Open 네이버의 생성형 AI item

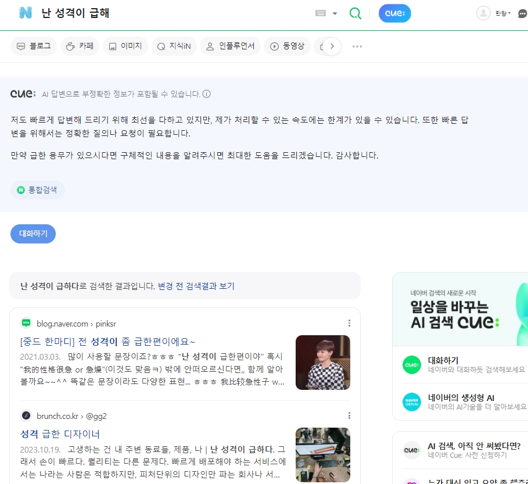pyautogui.click(x=477, y=402)
